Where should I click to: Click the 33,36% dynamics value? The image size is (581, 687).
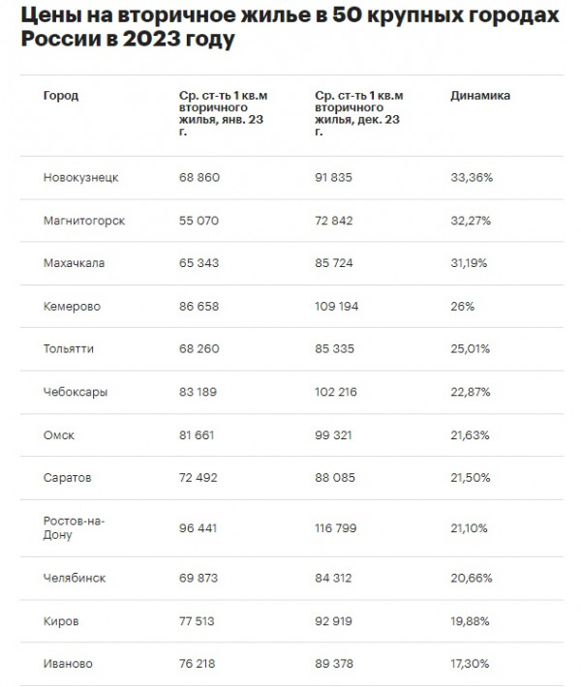tap(472, 178)
